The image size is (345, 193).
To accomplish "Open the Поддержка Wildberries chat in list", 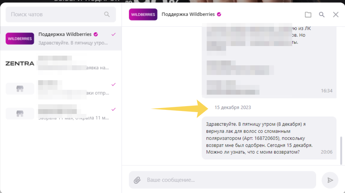I will tap(61, 39).
